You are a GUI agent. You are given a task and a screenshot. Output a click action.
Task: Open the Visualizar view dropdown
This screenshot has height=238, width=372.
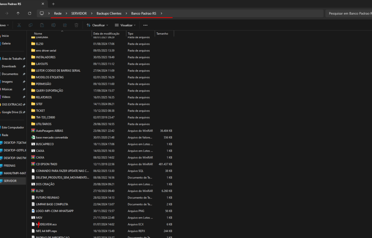[125, 25]
